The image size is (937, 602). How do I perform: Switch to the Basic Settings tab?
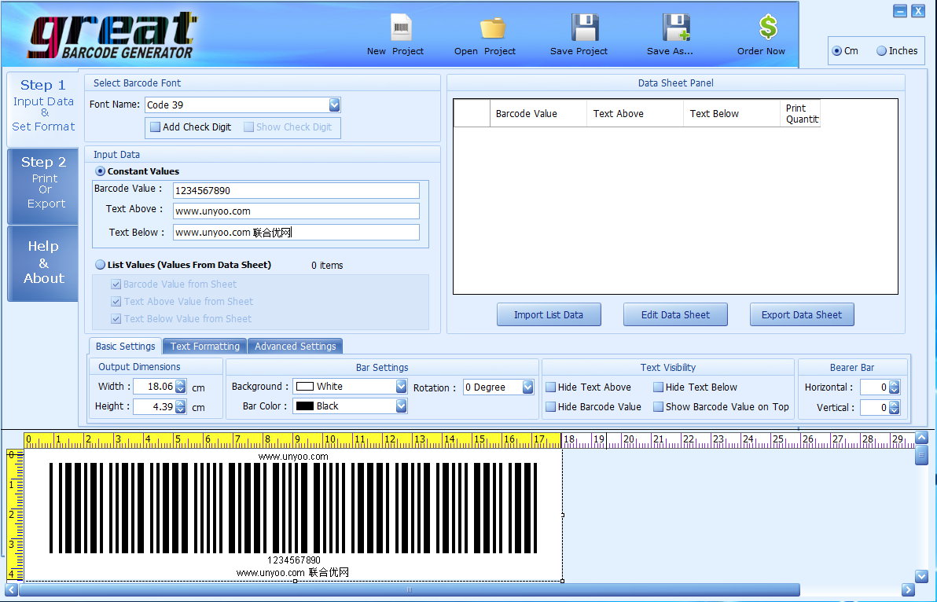pos(126,347)
